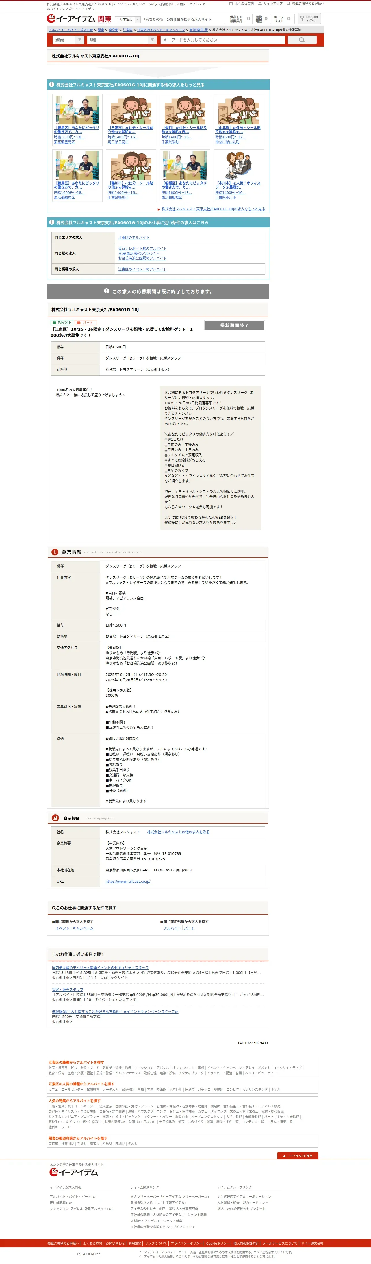Click 神奈川県山北町 location link

tap(227, 142)
